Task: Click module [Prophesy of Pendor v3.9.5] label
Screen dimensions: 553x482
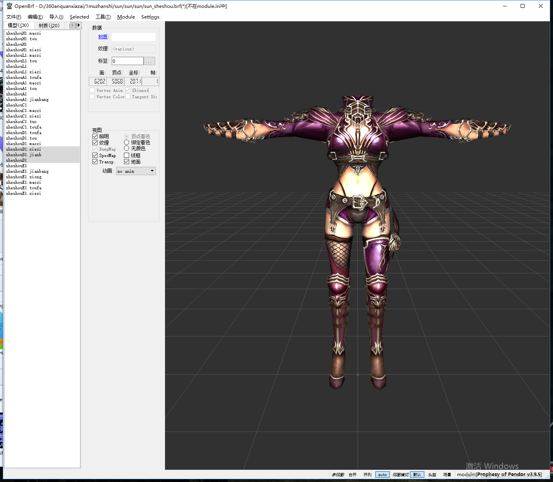Action: click(x=499, y=475)
